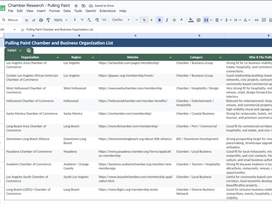Viewport: 272px width, 204px height.
Task: Open the wehochamber.com membership link
Action: click(x=130, y=88)
